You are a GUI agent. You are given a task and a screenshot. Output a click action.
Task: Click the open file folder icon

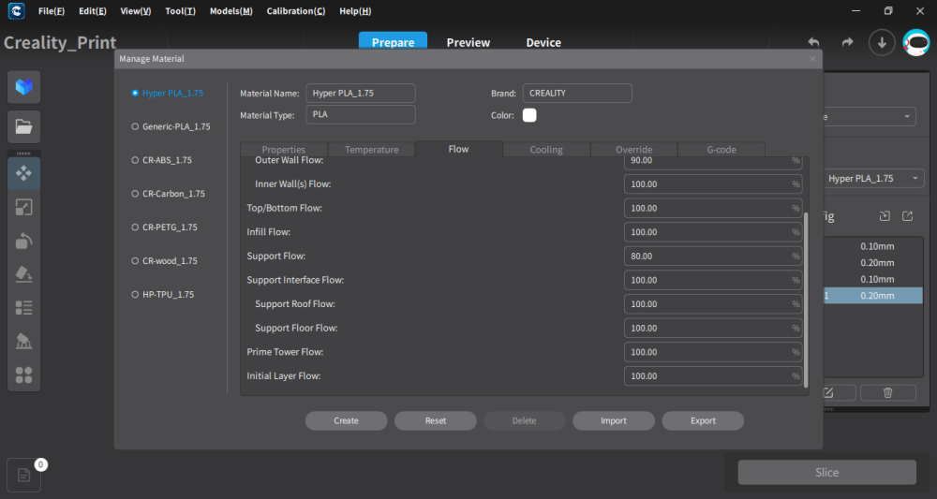point(24,126)
